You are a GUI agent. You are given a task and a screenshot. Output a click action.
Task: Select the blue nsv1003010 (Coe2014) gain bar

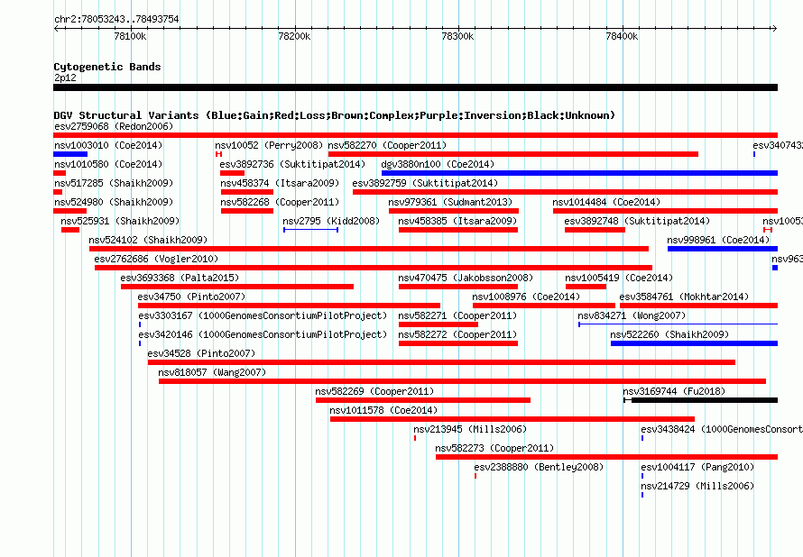(70, 154)
